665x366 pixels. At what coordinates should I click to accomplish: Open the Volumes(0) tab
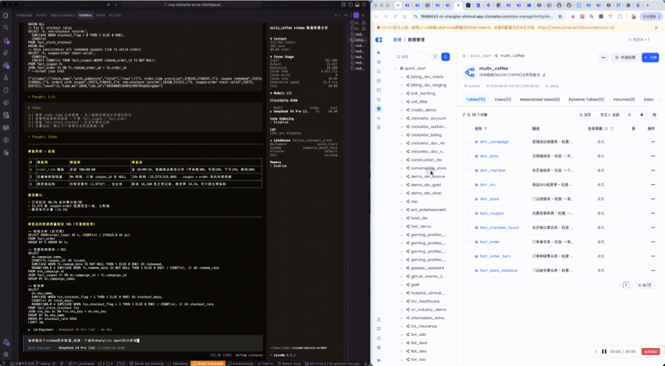pyautogui.click(x=624, y=99)
